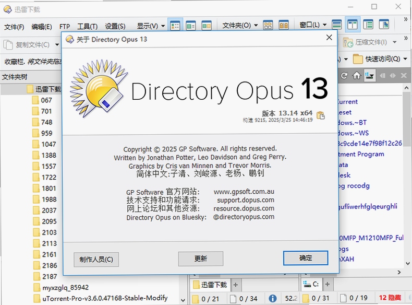Click the swap panes arrows icon
Screen dimensions: 412x305
393,76
